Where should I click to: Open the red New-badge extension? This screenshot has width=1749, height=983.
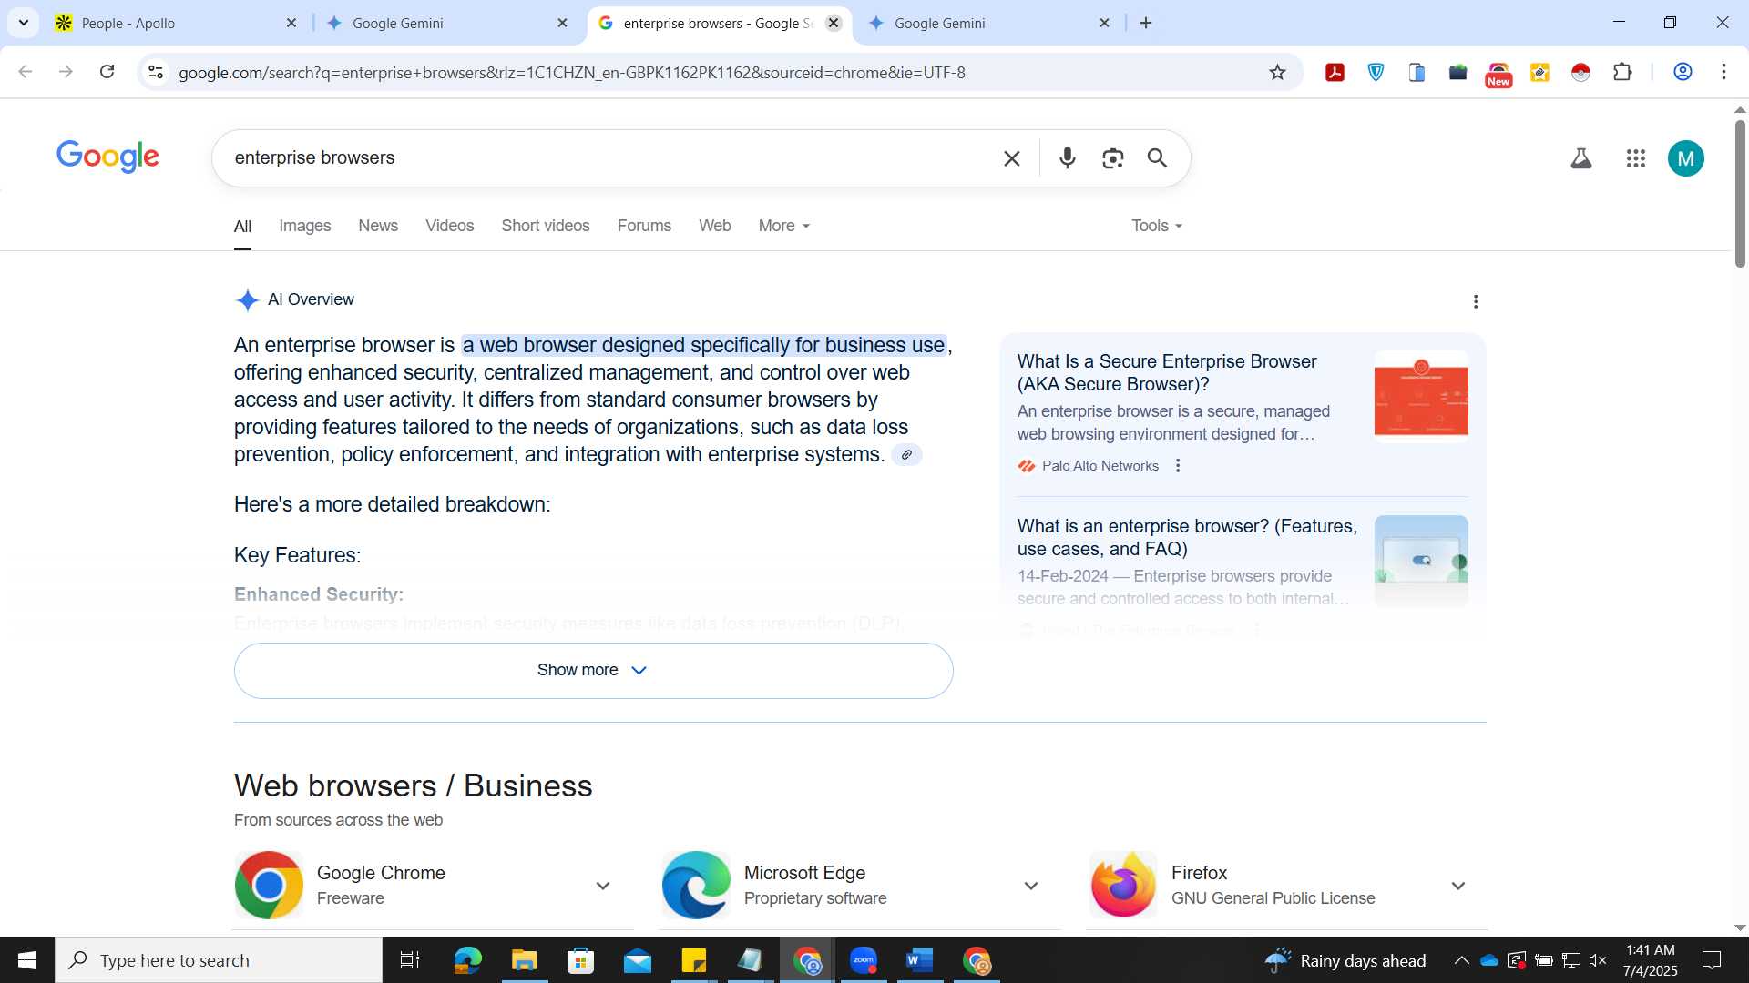[1498, 74]
